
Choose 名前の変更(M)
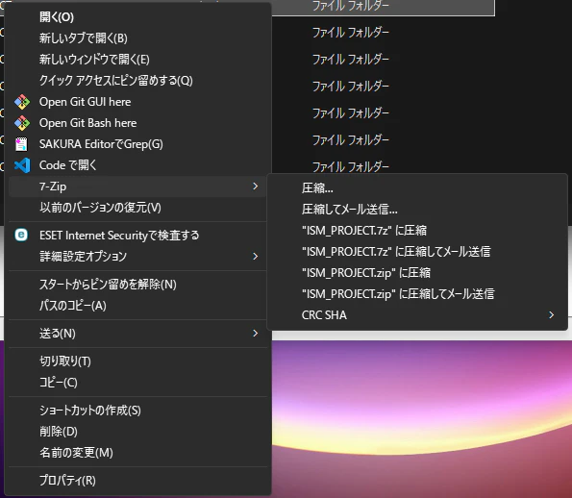click(x=137, y=453)
